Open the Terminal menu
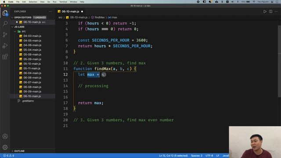281x158 pixels. click(x=63, y=2)
